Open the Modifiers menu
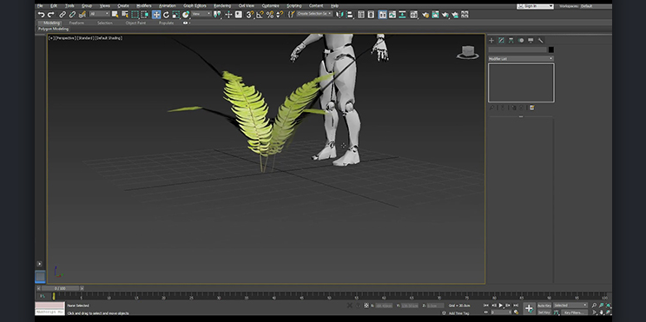The image size is (646, 322). pos(144,6)
